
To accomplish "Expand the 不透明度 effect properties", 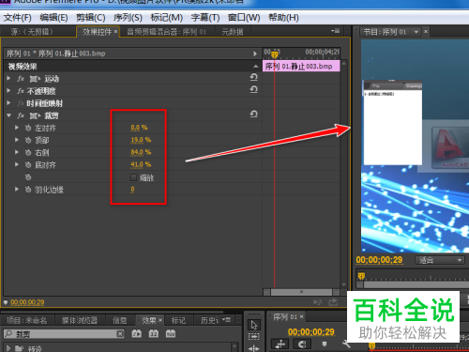I will click(x=8, y=91).
